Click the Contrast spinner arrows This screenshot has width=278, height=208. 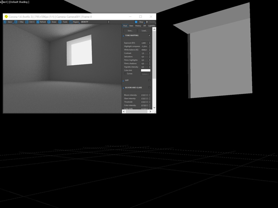point(150,53)
